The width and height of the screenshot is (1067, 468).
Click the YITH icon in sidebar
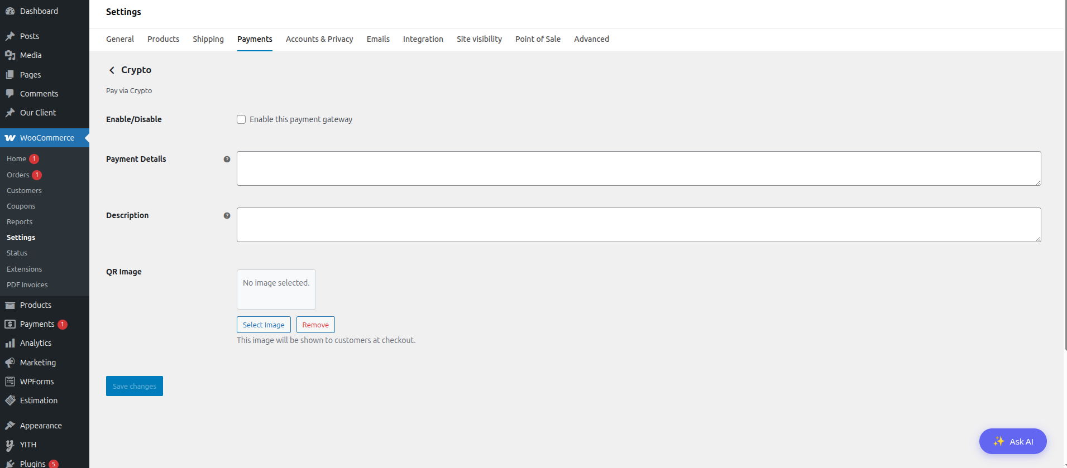[10, 445]
